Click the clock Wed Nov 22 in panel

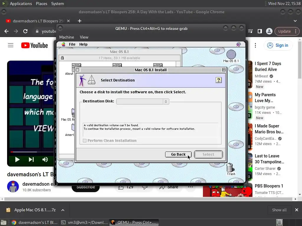284,4
